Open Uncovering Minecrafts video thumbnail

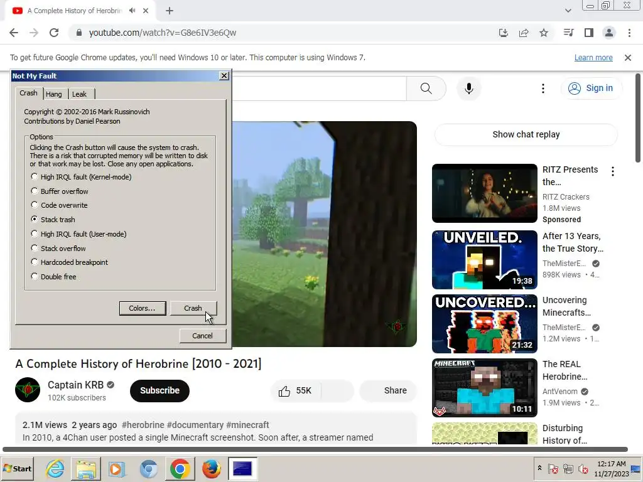click(484, 323)
